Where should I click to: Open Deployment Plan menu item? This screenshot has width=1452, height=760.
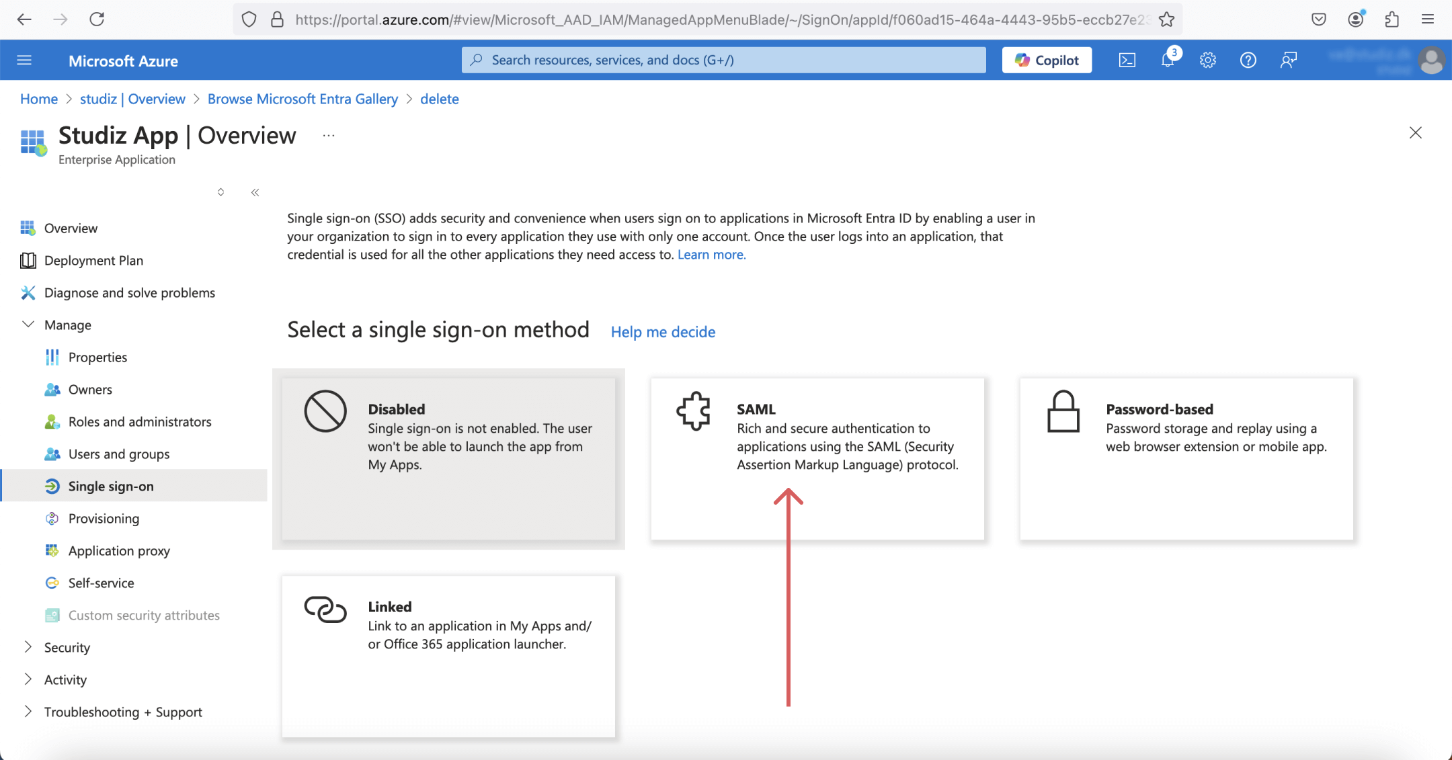click(x=134, y=261)
